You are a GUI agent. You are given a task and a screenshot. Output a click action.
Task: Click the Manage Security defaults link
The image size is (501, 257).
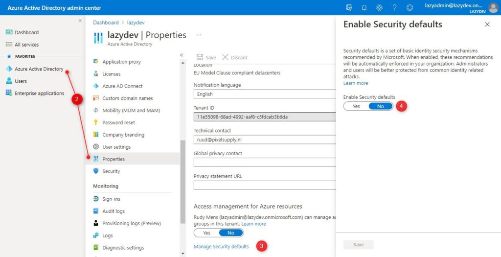coord(221,246)
